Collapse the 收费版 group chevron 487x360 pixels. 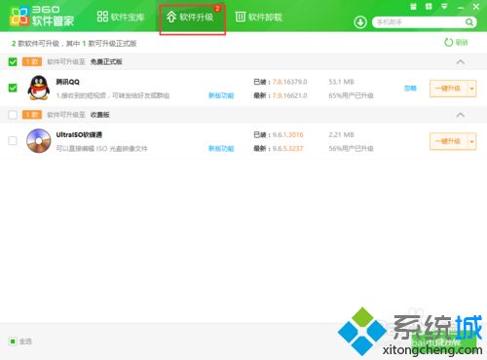[x=461, y=115]
